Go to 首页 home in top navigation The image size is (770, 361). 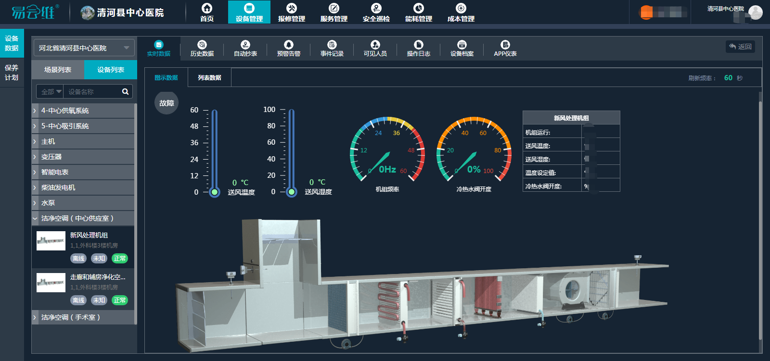coord(207,12)
